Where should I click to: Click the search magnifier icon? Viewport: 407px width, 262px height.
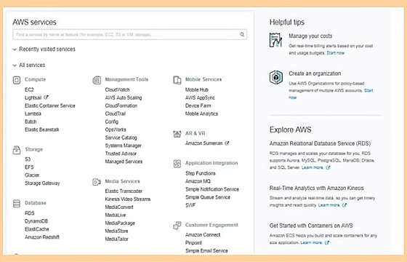tap(242, 35)
